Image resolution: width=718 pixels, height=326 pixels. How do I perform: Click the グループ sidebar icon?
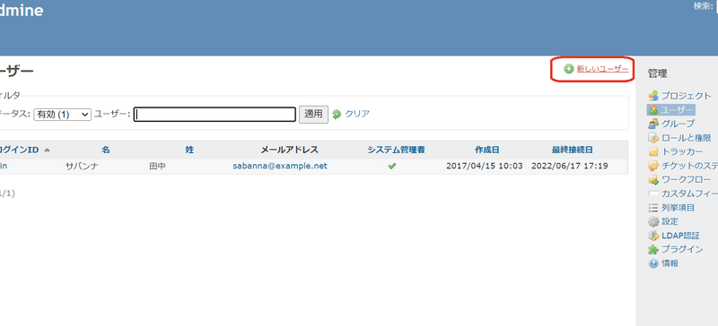pyautogui.click(x=653, y=124)
